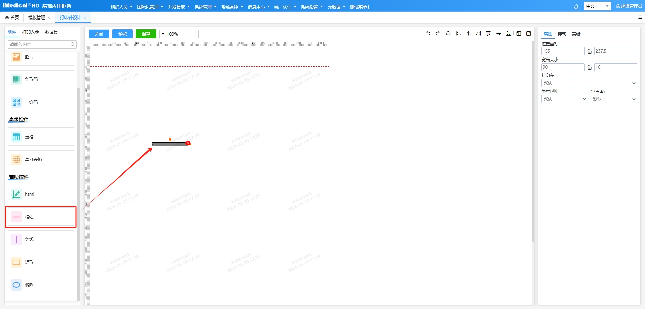The image size is (645, 309).
Task: Click the 预览 preview button
Action: (122, 34)
